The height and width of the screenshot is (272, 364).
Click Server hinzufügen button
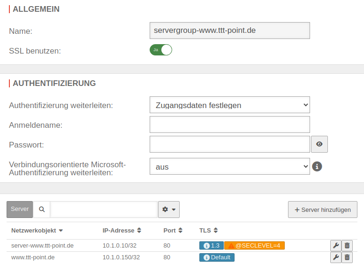(323, 210)
